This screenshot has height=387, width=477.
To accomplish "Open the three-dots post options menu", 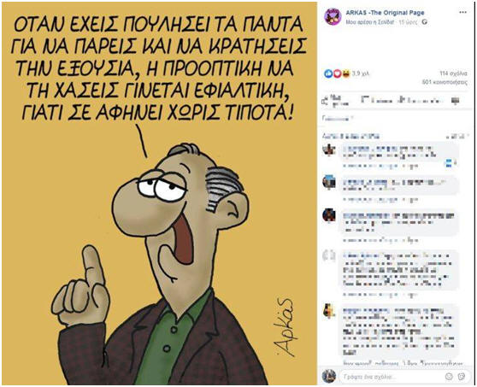I will [462, 13].
